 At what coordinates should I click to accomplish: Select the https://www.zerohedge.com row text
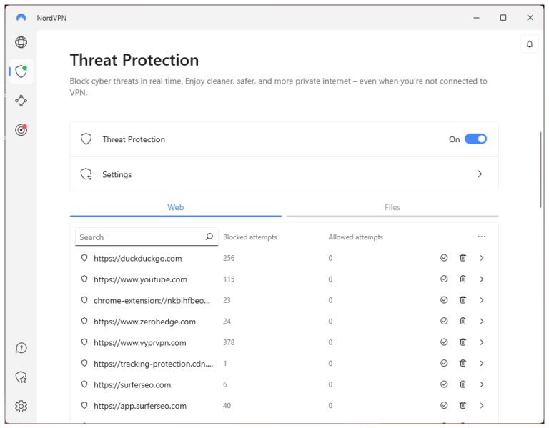click(x=144, y=322)
